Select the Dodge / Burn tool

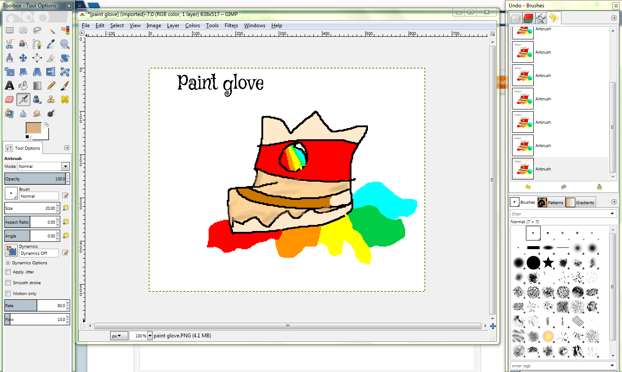point(51,113)
